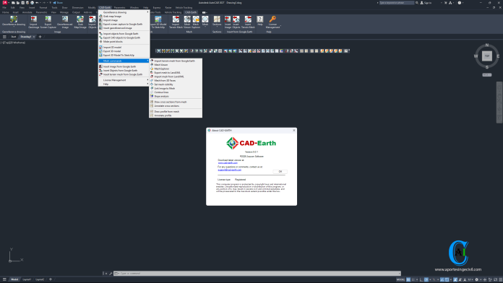Select Mesh Explorer in submenu
The width and height of the screenshot is (503, 283).
tap(176, 69)
